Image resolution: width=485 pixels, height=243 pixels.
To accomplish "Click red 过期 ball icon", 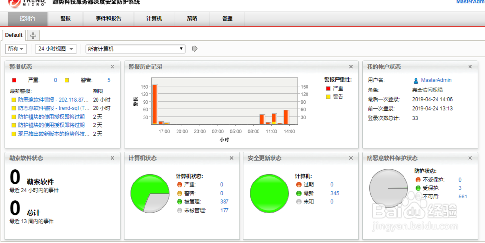I will pyautogui.click(x=299, y=184).
